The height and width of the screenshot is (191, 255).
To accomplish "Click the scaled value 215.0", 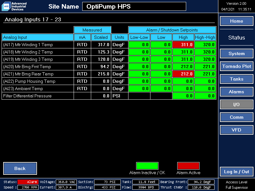I will [103, 74].
